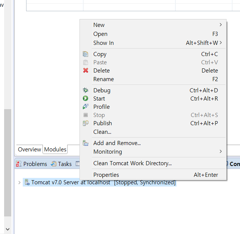Click the Problems view icon
This screenshot has height=234, width=240.
coord(19,164)
